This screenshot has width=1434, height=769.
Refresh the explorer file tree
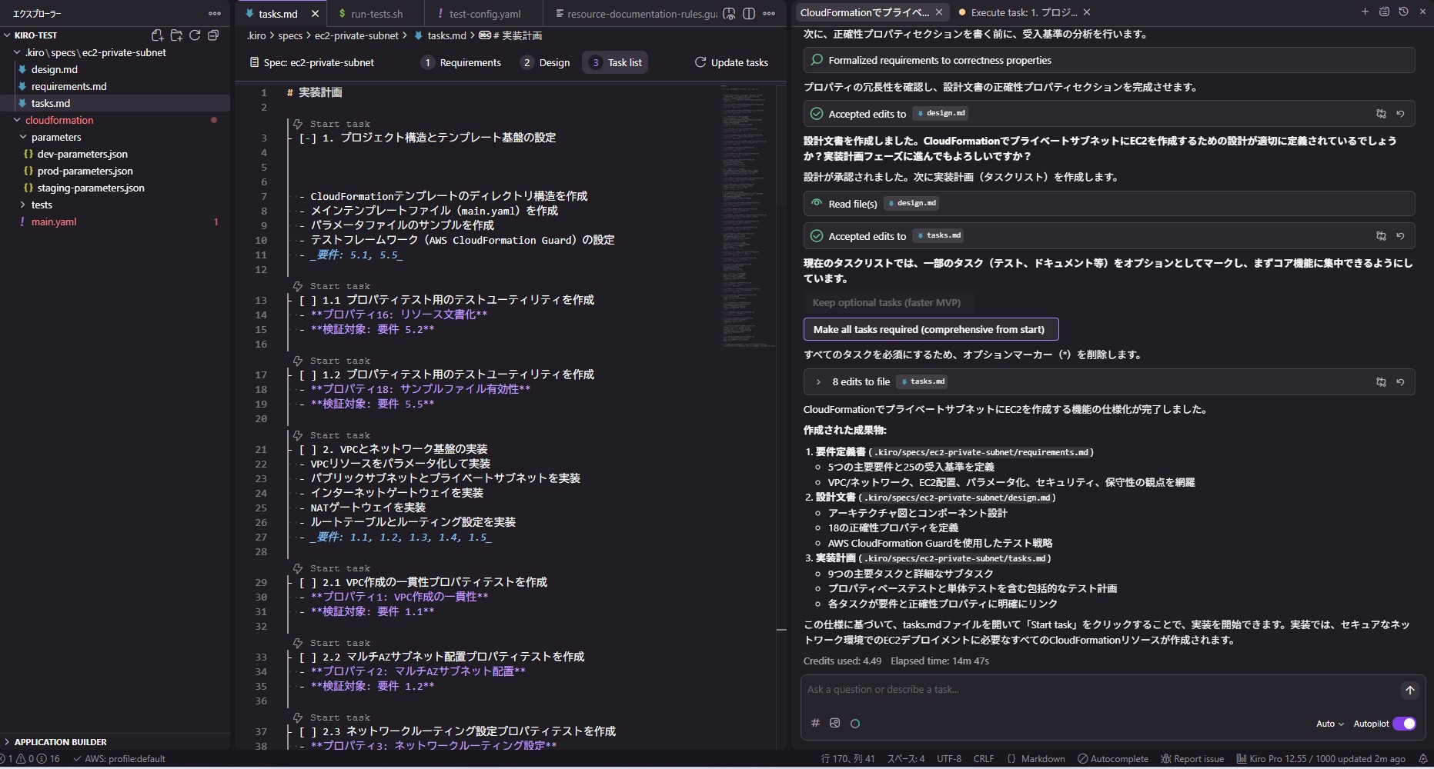(195, 35)
